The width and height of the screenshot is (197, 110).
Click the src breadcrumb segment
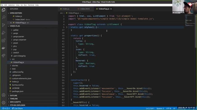[x=61, y=13]
